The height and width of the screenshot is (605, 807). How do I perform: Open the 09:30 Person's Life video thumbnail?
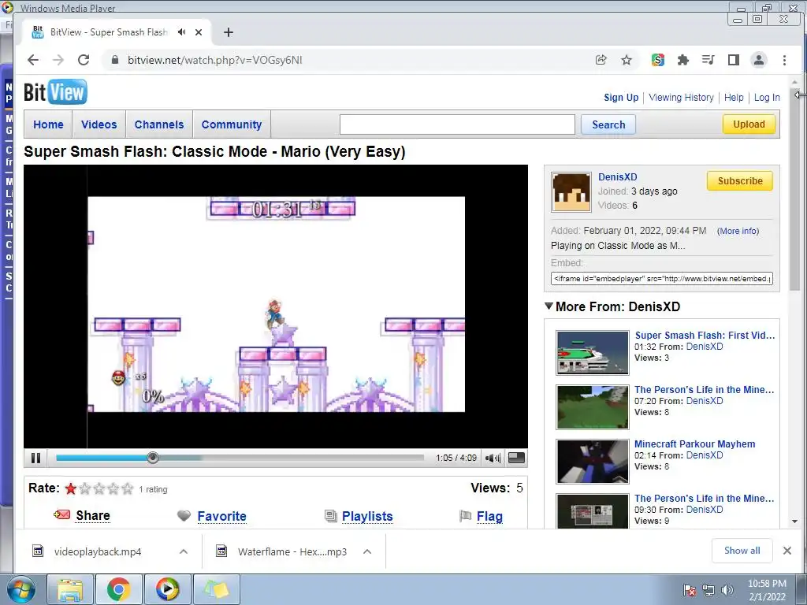tap(593, 510)
